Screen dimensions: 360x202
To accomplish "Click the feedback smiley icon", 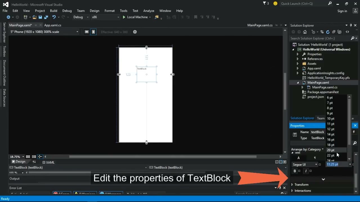I will click(275, 3).
